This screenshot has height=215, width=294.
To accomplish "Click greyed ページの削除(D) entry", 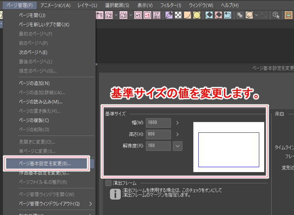I will [x=50, y=130].
